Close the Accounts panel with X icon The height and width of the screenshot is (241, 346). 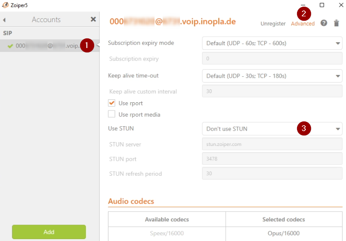[x=93, y=20]
